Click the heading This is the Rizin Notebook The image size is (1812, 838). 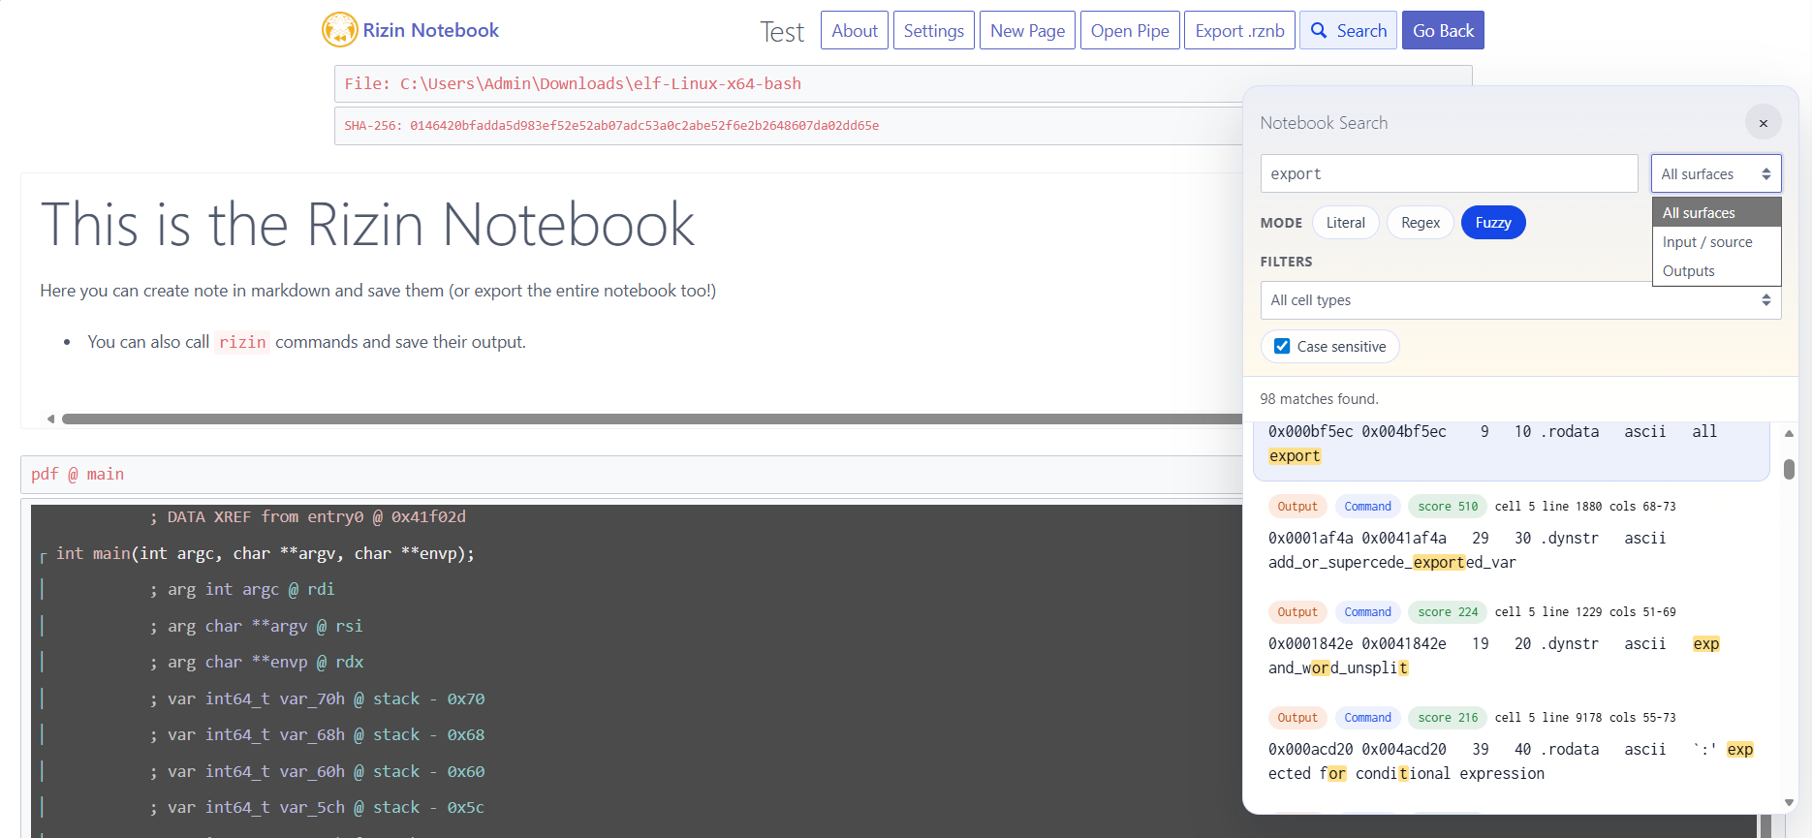pyautogui.click(x=367, y=225)
